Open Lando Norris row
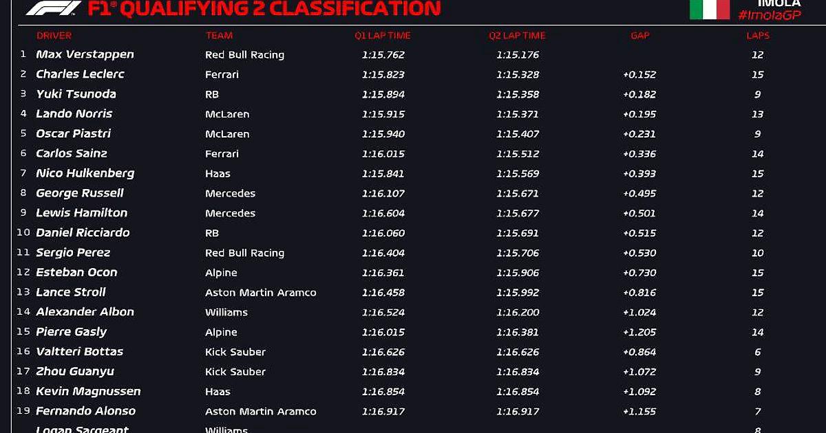Screen dimensions: 826x433 tap(413, 114)
